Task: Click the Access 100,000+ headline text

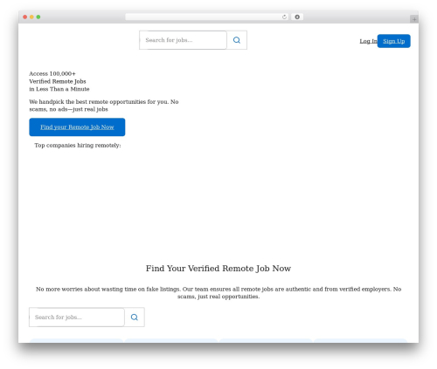Action: coord(59,81)
